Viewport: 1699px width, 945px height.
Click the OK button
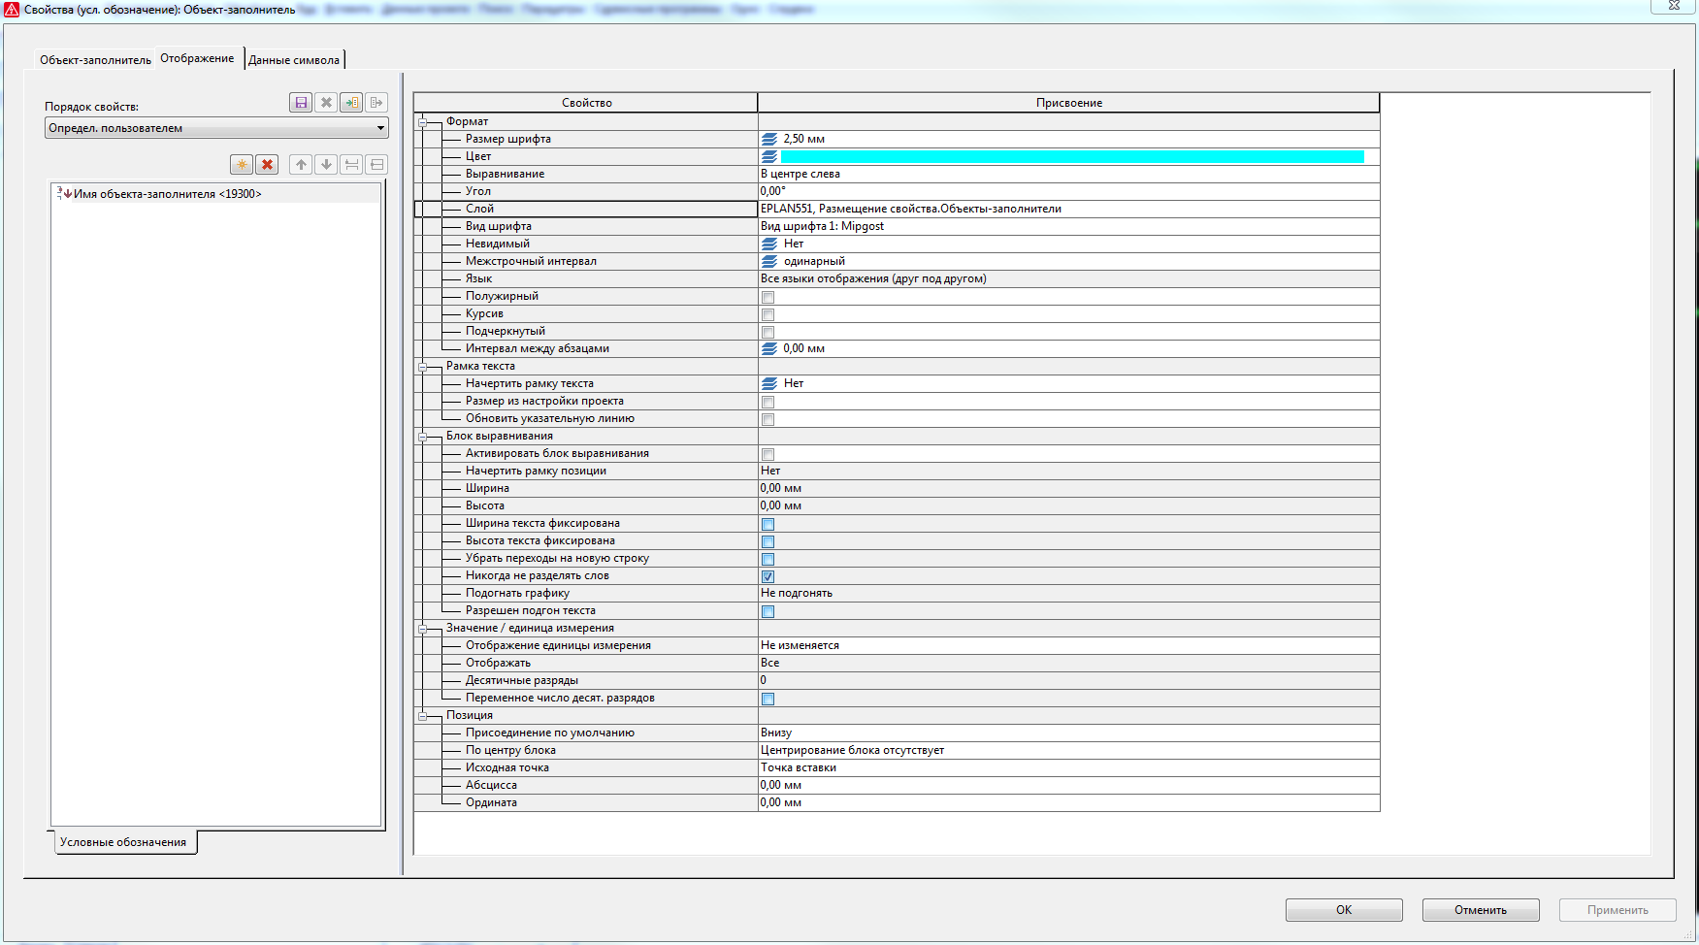[x=1344, y=910]
